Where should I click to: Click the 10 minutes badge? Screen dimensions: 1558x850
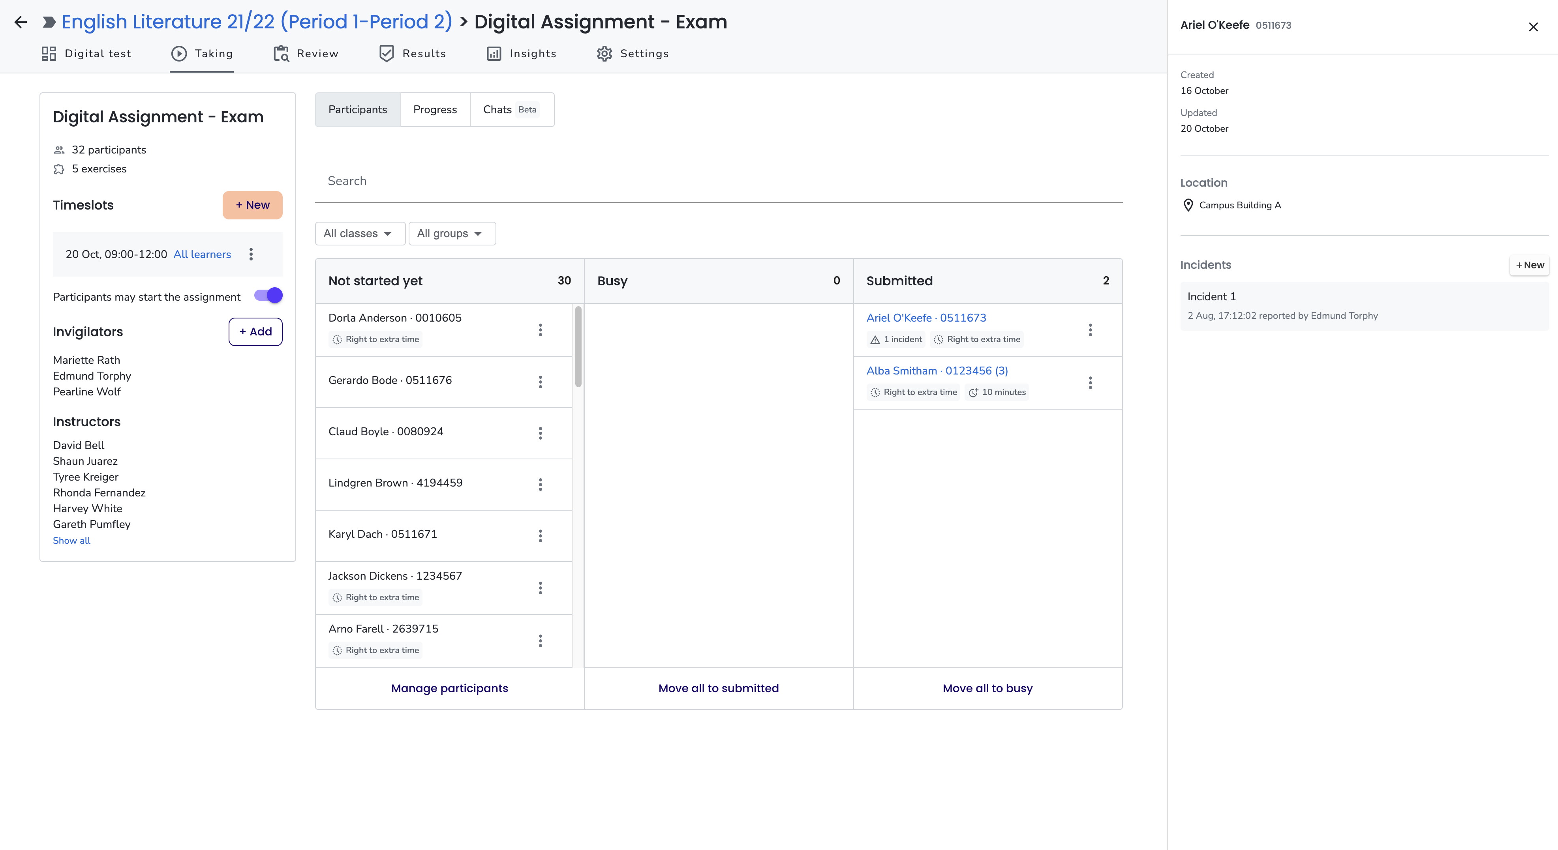(x=997, y=392)
